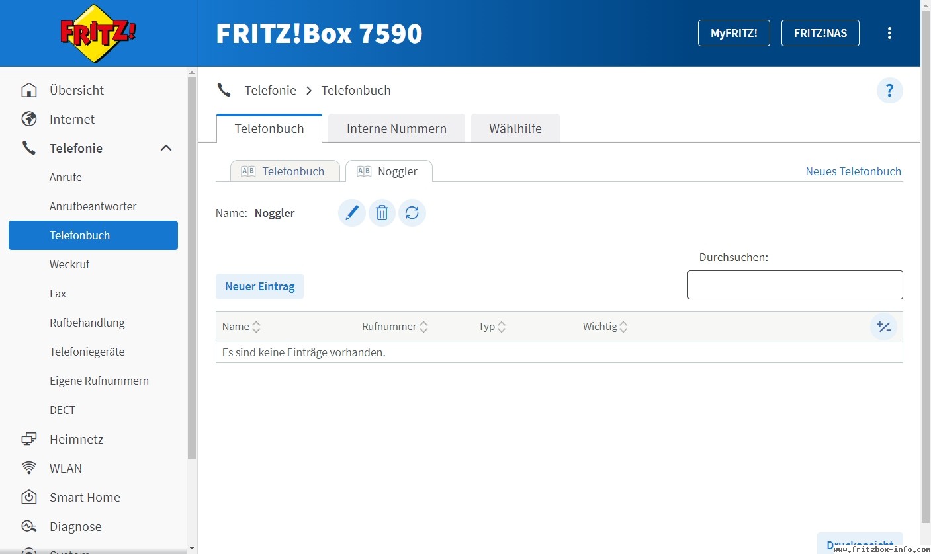Viewport: 931px width, 554px height.
Task: Open Weckruf in the sidebar
Action: 69,264
